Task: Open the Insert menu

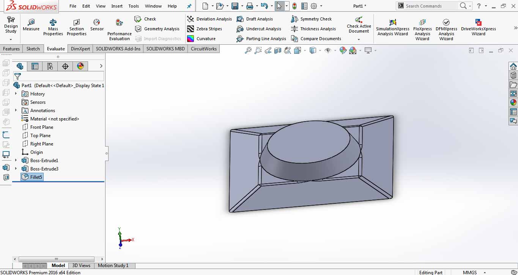Action: pyautogui.click(x=117, y=6)
